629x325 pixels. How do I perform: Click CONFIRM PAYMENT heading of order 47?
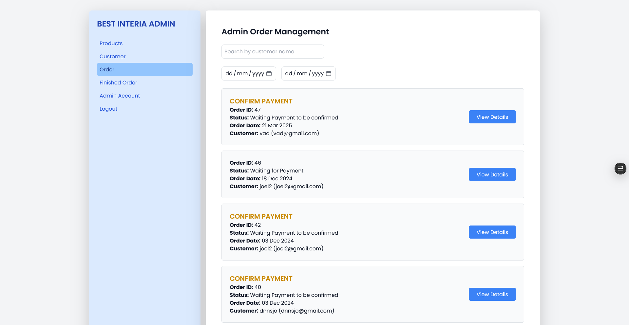[x=261, y=101]
